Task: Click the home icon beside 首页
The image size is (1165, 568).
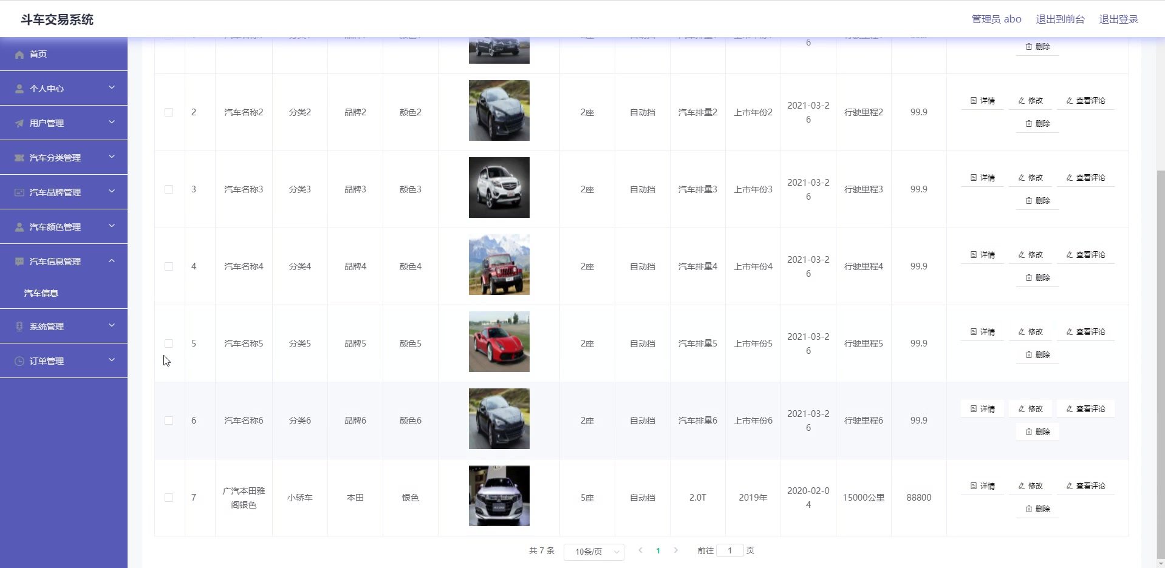Action: [x=19, y=55]
